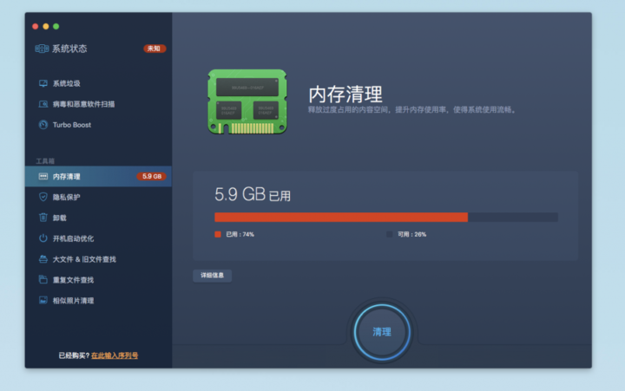Click the 病毒和恶意软件扫描 scan icon
Viewport: 625px width, 391px height.
click(x=43, y=104)
